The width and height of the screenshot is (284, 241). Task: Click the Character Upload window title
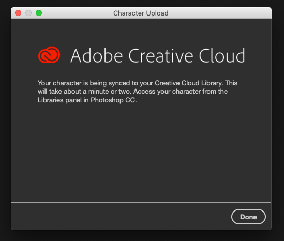141,13
